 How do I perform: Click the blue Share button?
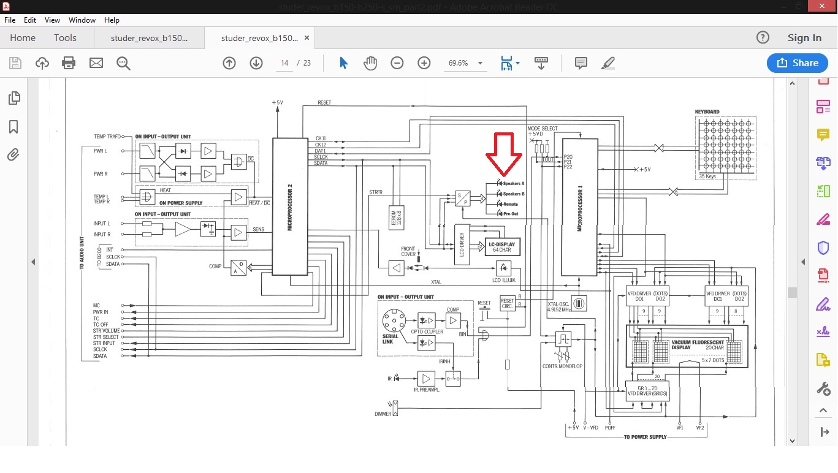797,63
